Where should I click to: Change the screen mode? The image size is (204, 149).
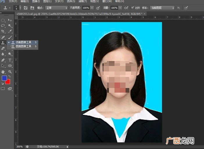[x=10, y=89]
